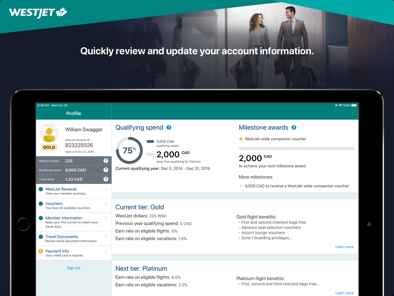Click Learn more under Gold flight benefits
394x296 pixels.
pyautogui.click(x=344, y=247)
